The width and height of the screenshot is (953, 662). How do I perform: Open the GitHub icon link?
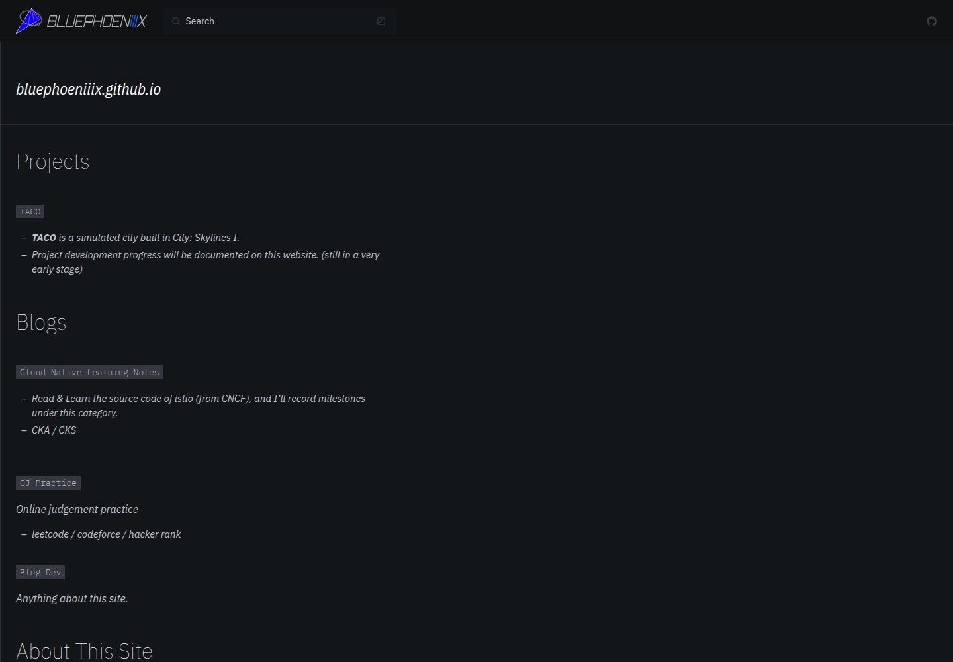point(932,21)
